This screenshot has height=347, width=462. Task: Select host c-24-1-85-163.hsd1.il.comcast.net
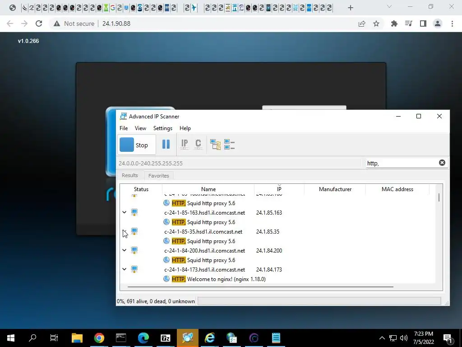click(204, 212)
